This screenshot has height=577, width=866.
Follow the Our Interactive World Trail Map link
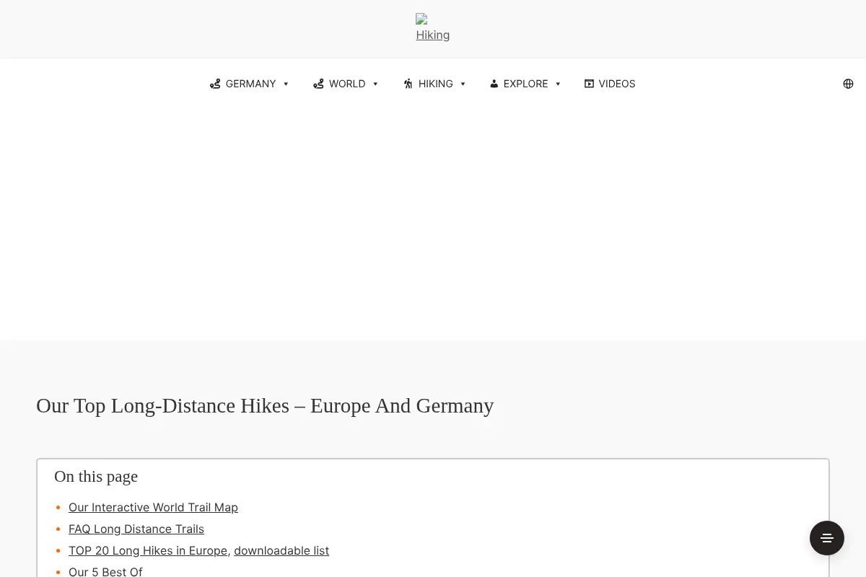tap(153, 507)
